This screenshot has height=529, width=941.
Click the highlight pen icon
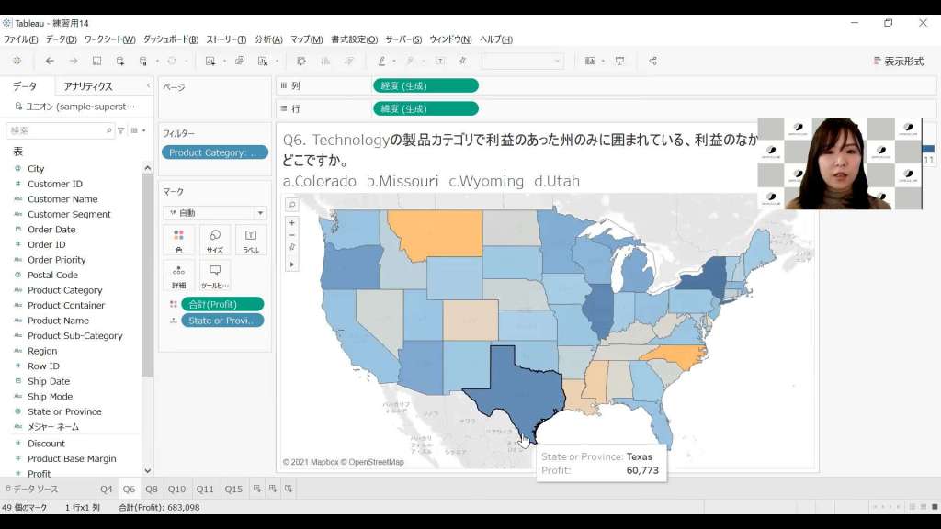coord(381,61)
